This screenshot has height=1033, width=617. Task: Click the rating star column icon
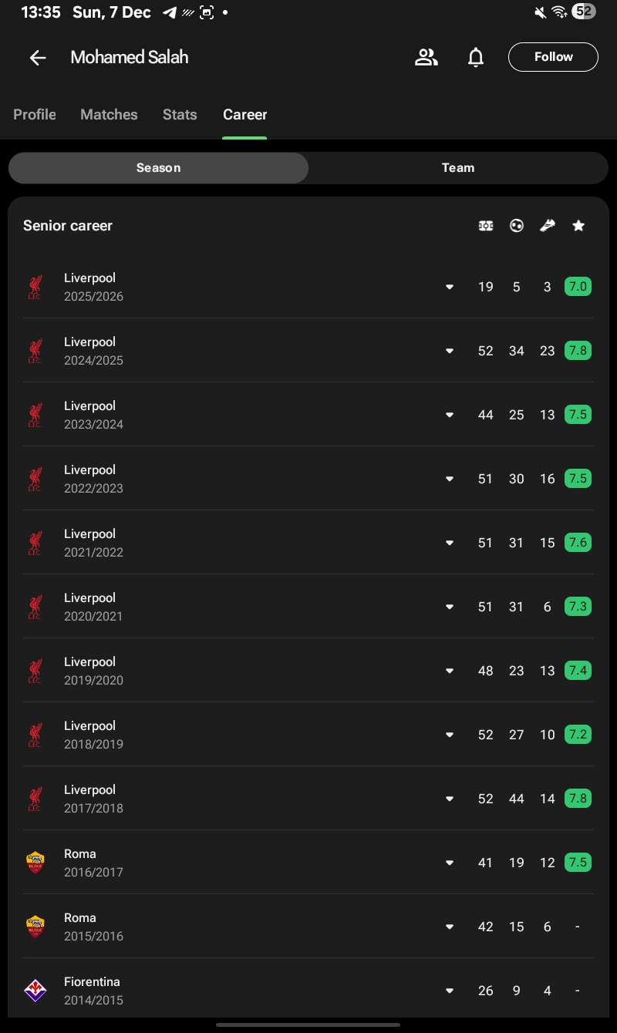(x=578, y=226)
